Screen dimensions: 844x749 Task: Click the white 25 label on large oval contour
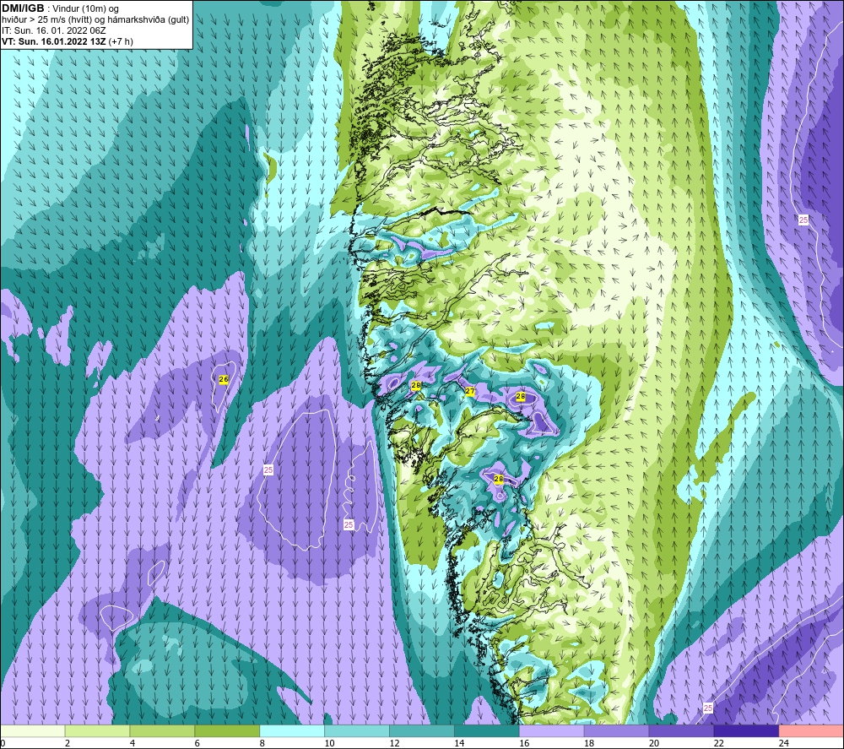(x=268, y=470)
